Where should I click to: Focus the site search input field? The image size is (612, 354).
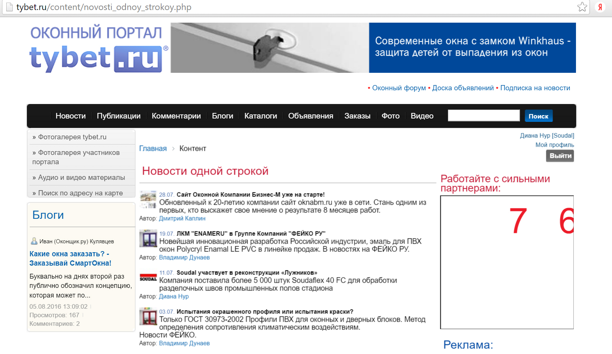point(484,116)
